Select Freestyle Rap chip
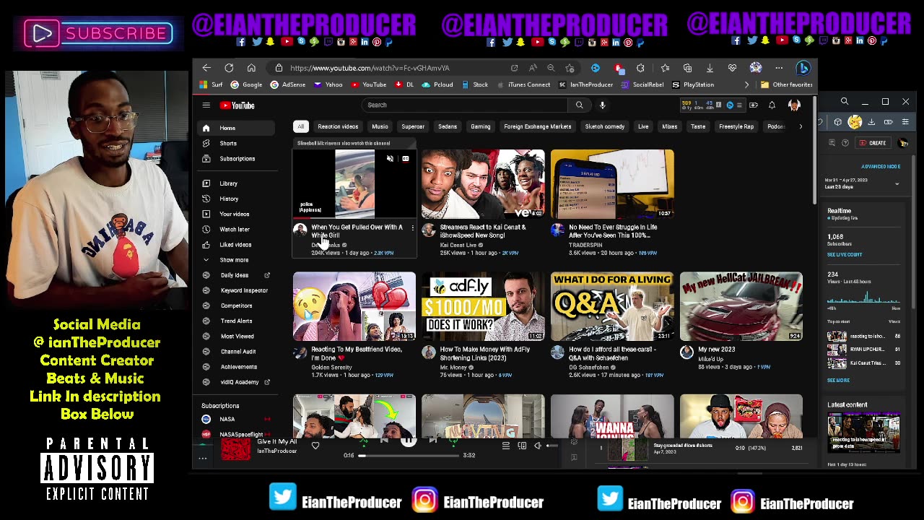Image resolution: width=924 pixels, height=520 pixels. [736, 126]
